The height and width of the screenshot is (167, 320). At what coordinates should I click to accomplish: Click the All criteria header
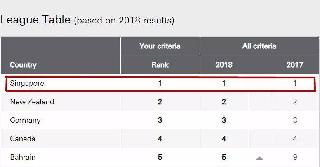(x=259, y=46)
